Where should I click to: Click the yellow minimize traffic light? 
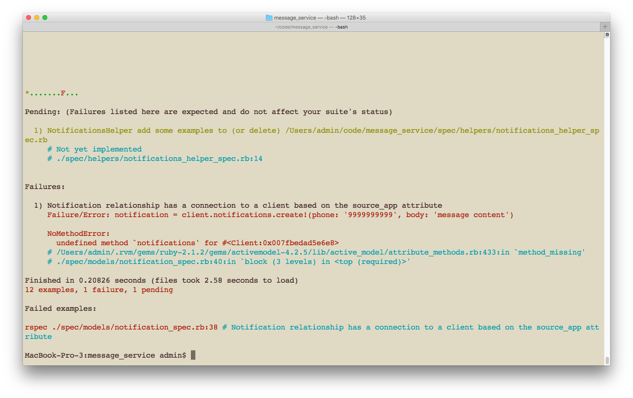coord(37,18)
